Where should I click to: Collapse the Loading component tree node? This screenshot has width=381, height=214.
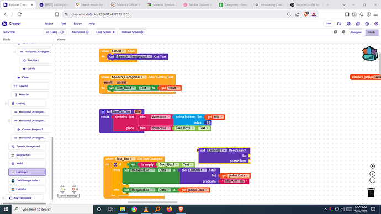point(6,103)
